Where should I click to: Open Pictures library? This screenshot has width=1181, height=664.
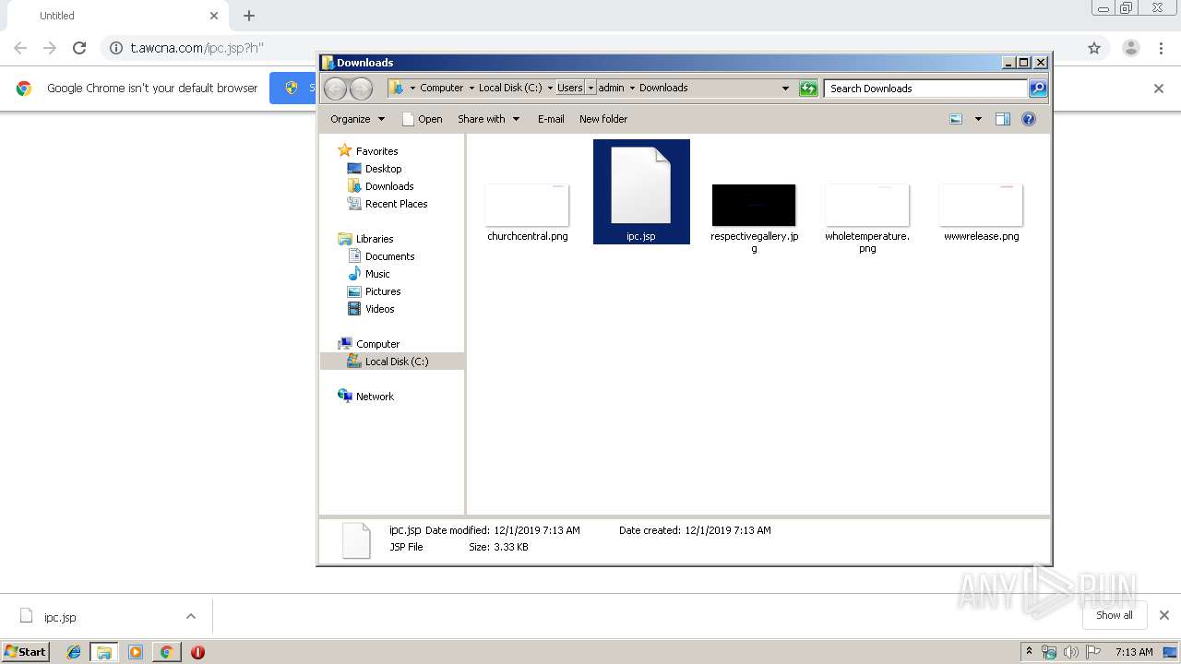[x=383, y=291]
